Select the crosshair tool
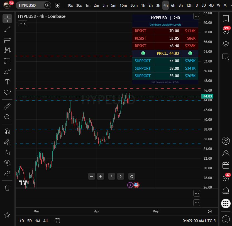The width and height of the screenshot is (232, 226). [x=7, y=19]
